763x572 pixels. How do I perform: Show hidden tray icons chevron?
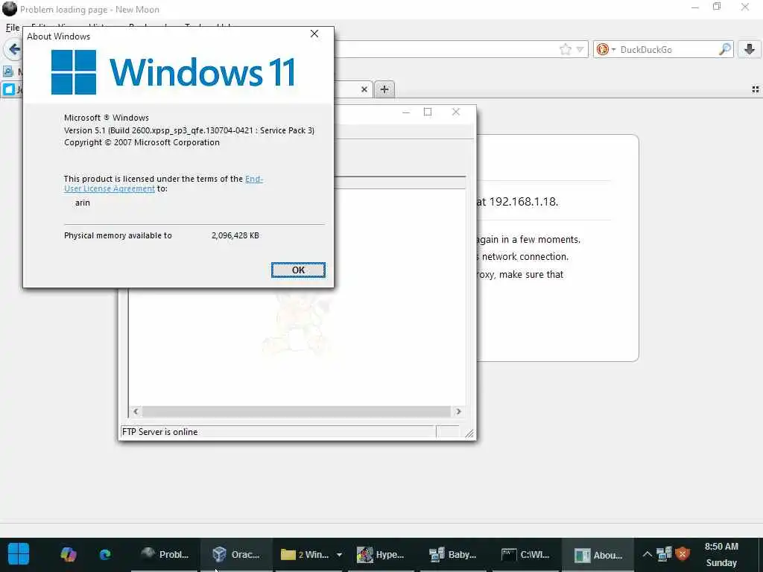coord(647,554)
